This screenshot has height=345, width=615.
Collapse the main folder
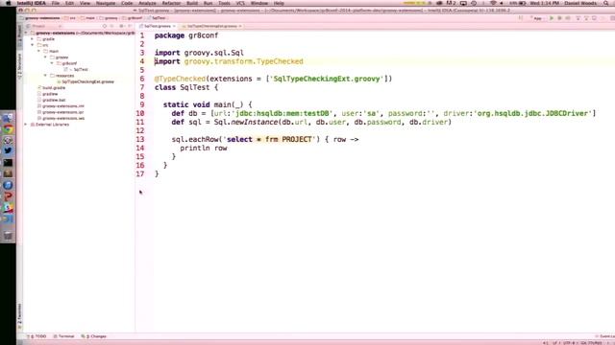pyautogui.click(x=38, y=51)
